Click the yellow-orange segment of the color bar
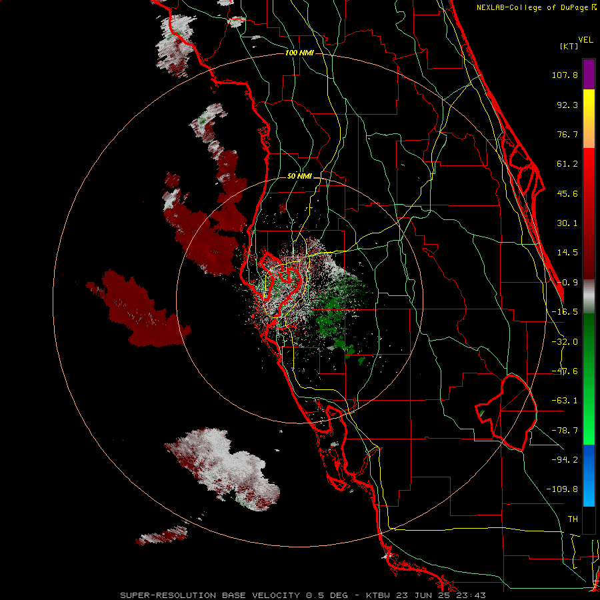 click(x=589, y=119)
